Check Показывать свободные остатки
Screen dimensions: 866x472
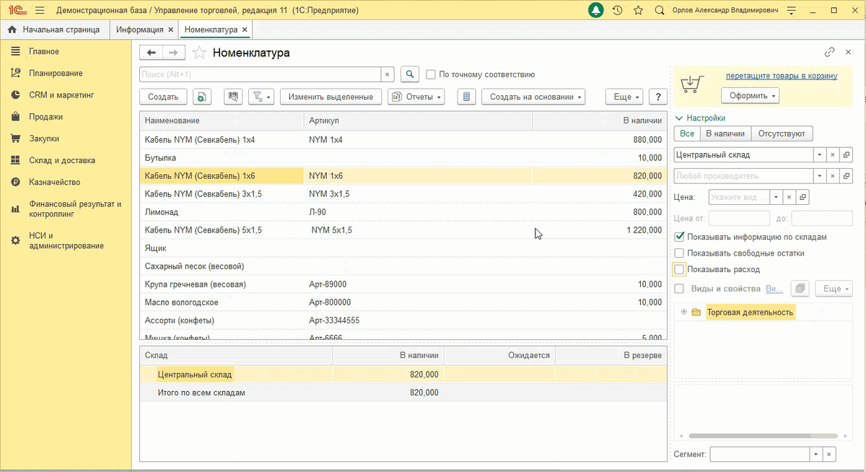coord(679,253)
